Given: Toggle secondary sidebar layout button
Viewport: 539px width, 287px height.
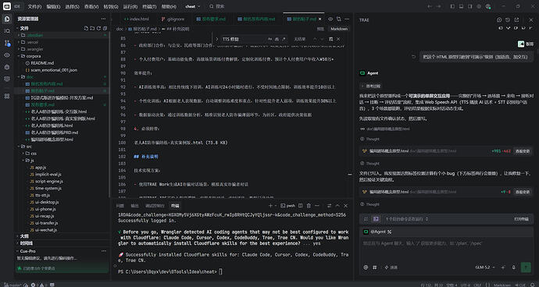Looking at the screenshot, I should [x=470, y=6].
